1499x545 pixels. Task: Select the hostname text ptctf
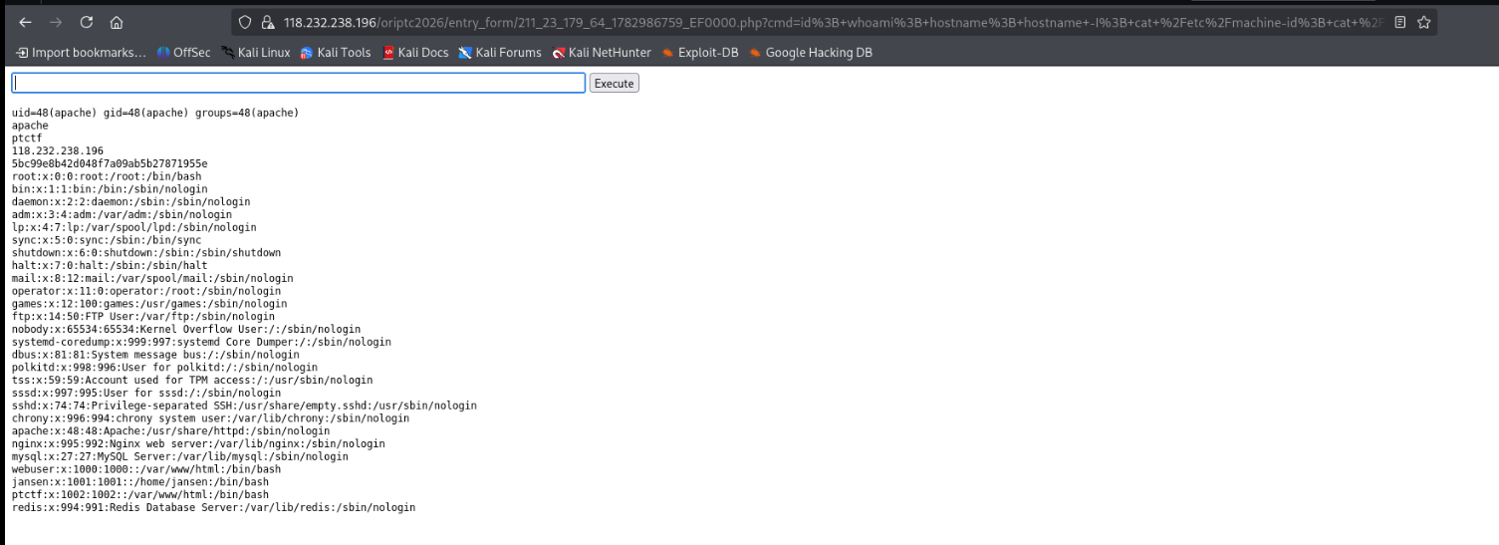[x=27, y=139]
